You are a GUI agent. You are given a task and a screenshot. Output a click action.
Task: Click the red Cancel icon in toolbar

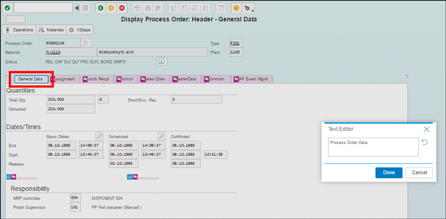click(122, 8)
